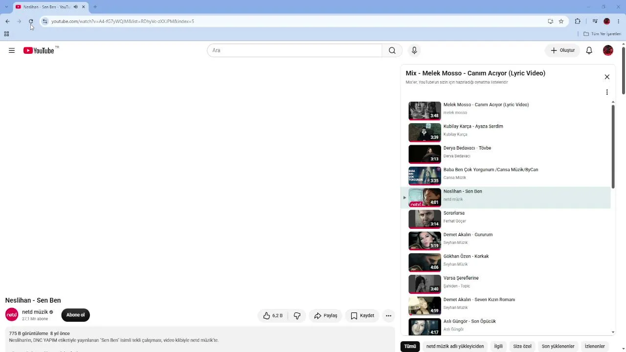626x352 pixels.
Task: Open the netd müzik channel name link
Action: click(x=35, y=312)
